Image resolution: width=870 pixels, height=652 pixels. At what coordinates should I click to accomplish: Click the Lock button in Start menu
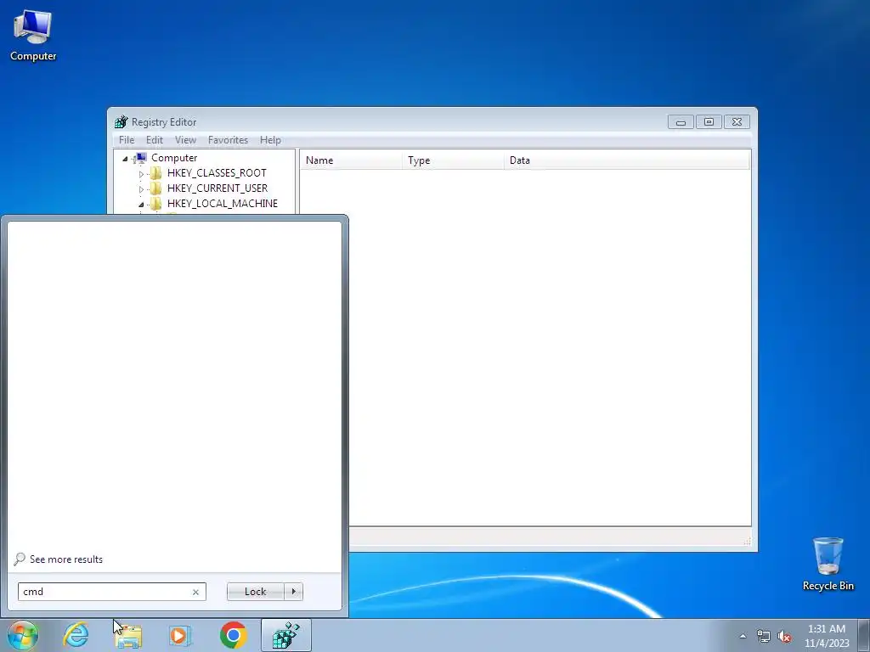pyautogui.click(x=255, y=592)
